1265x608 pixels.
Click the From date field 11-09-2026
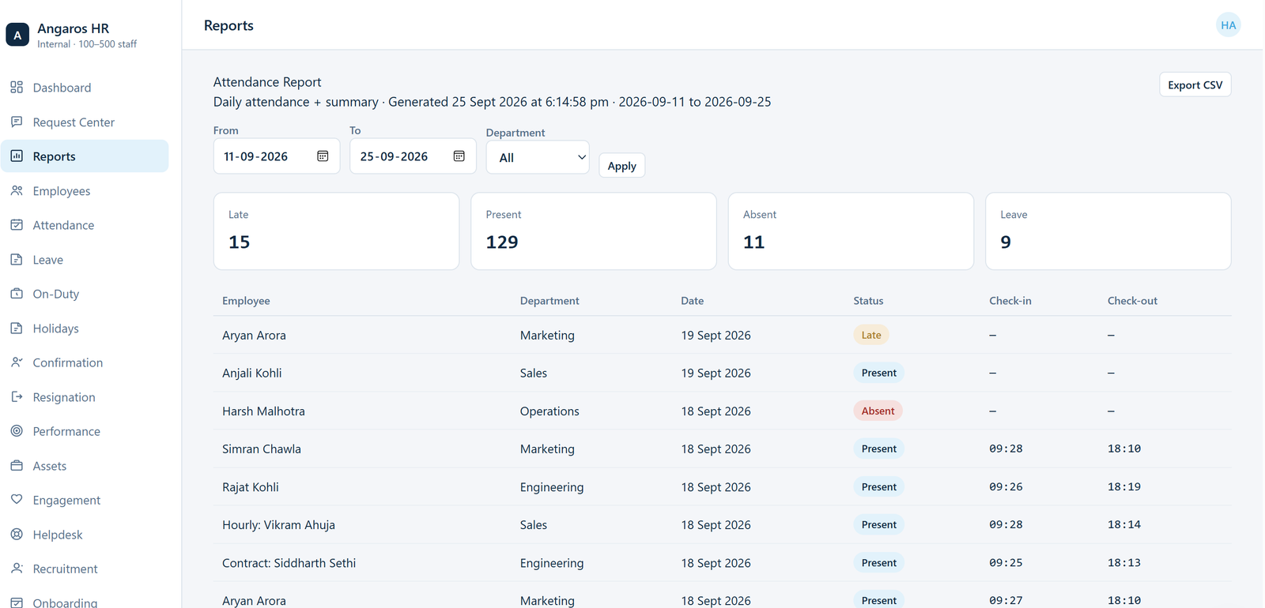[x=277, y=156]
